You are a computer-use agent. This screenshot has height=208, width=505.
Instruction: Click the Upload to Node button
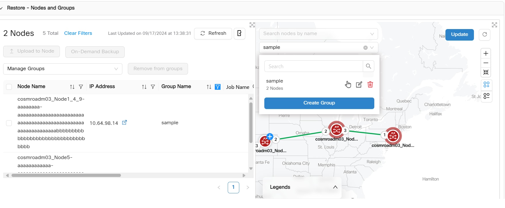click(x=32, y=51)
